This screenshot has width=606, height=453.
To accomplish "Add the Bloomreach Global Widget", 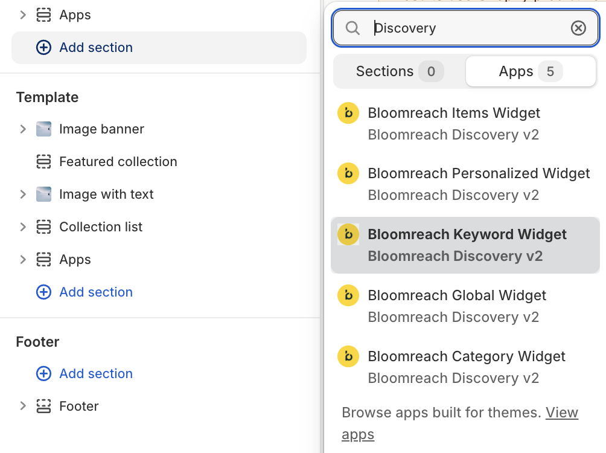I will [x=465, y=306].
